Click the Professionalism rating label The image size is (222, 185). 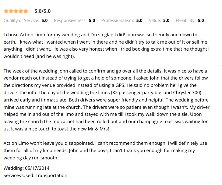tap(118, 20)
